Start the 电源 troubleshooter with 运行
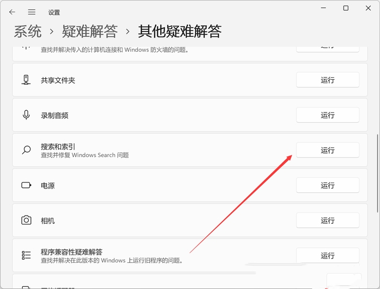Screen dimensions: 380x289 pyautogui.click(x=327, y=185)
